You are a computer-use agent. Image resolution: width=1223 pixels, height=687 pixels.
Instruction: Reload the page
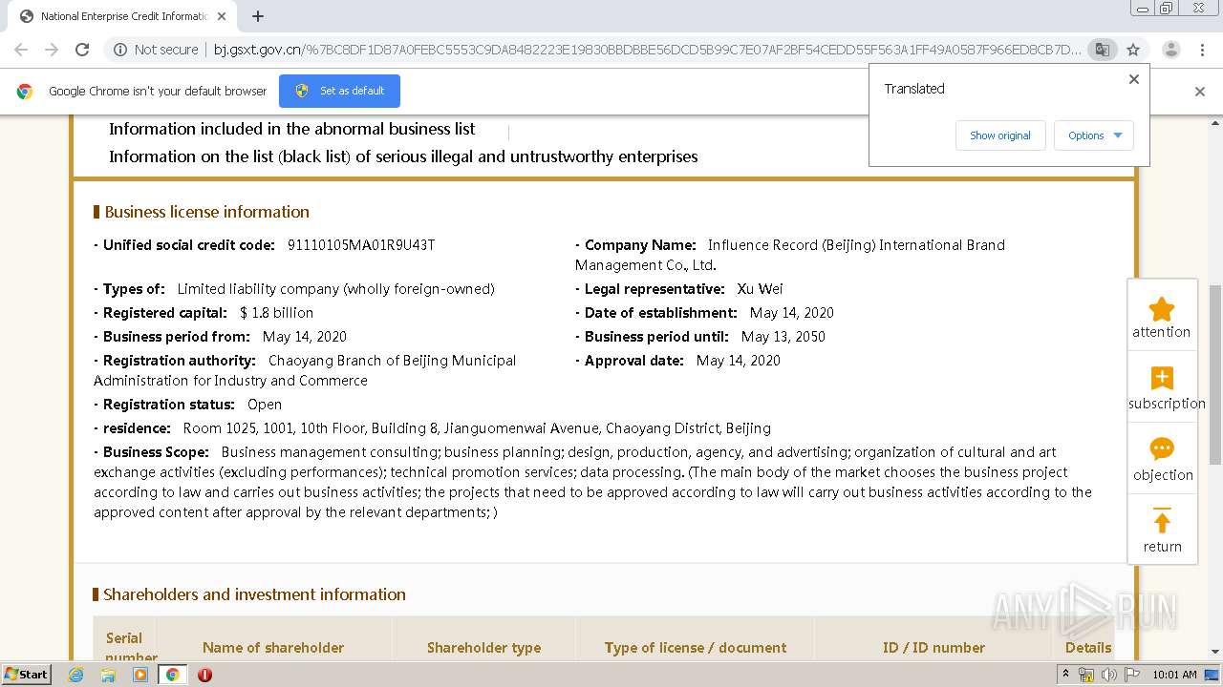82,50
